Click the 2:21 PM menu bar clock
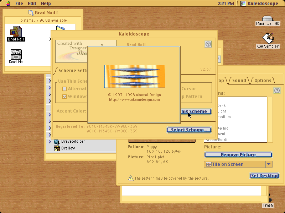This screenshot has width=285, height=213. point(226,4)
